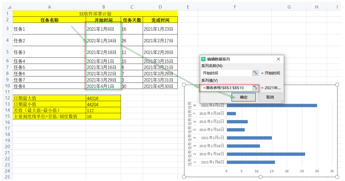
Task: Click range picker icon beside 系列值 field
Action: pyautogui.click(x=255, y=88)
